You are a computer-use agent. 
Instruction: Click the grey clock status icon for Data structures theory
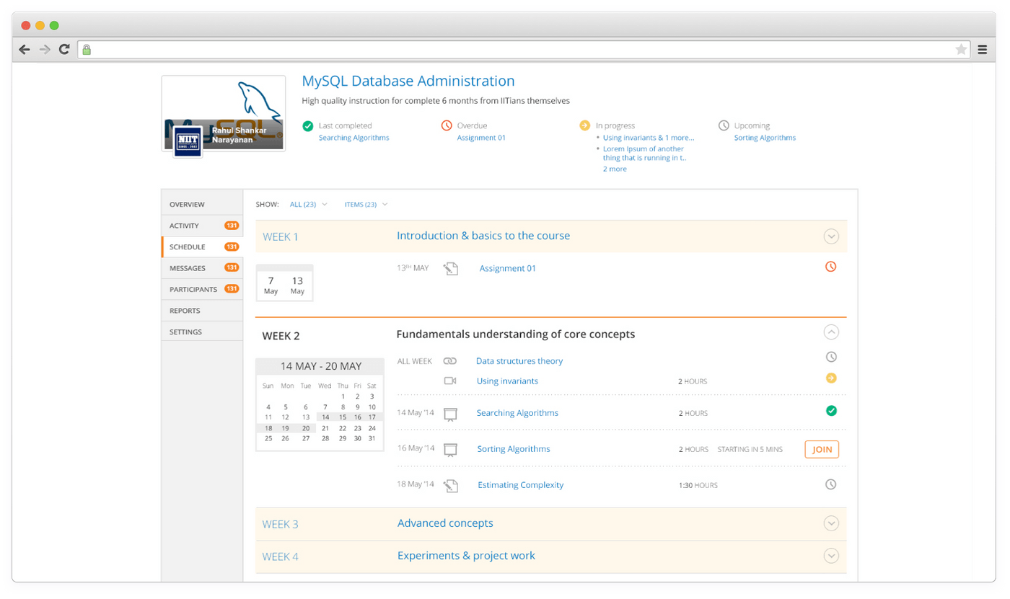point(831,357)
